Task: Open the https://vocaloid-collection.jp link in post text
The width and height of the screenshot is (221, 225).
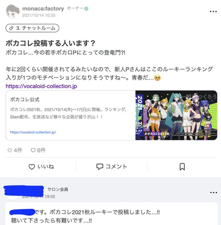Action: point(41,86)
